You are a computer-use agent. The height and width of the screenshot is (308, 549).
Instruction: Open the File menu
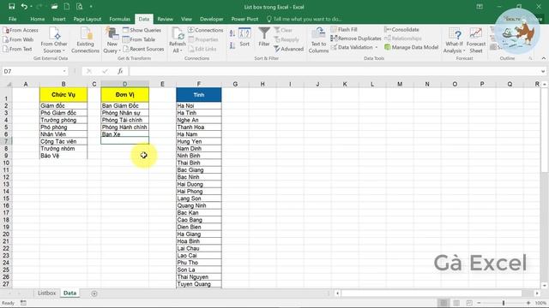tap(13, 19)
